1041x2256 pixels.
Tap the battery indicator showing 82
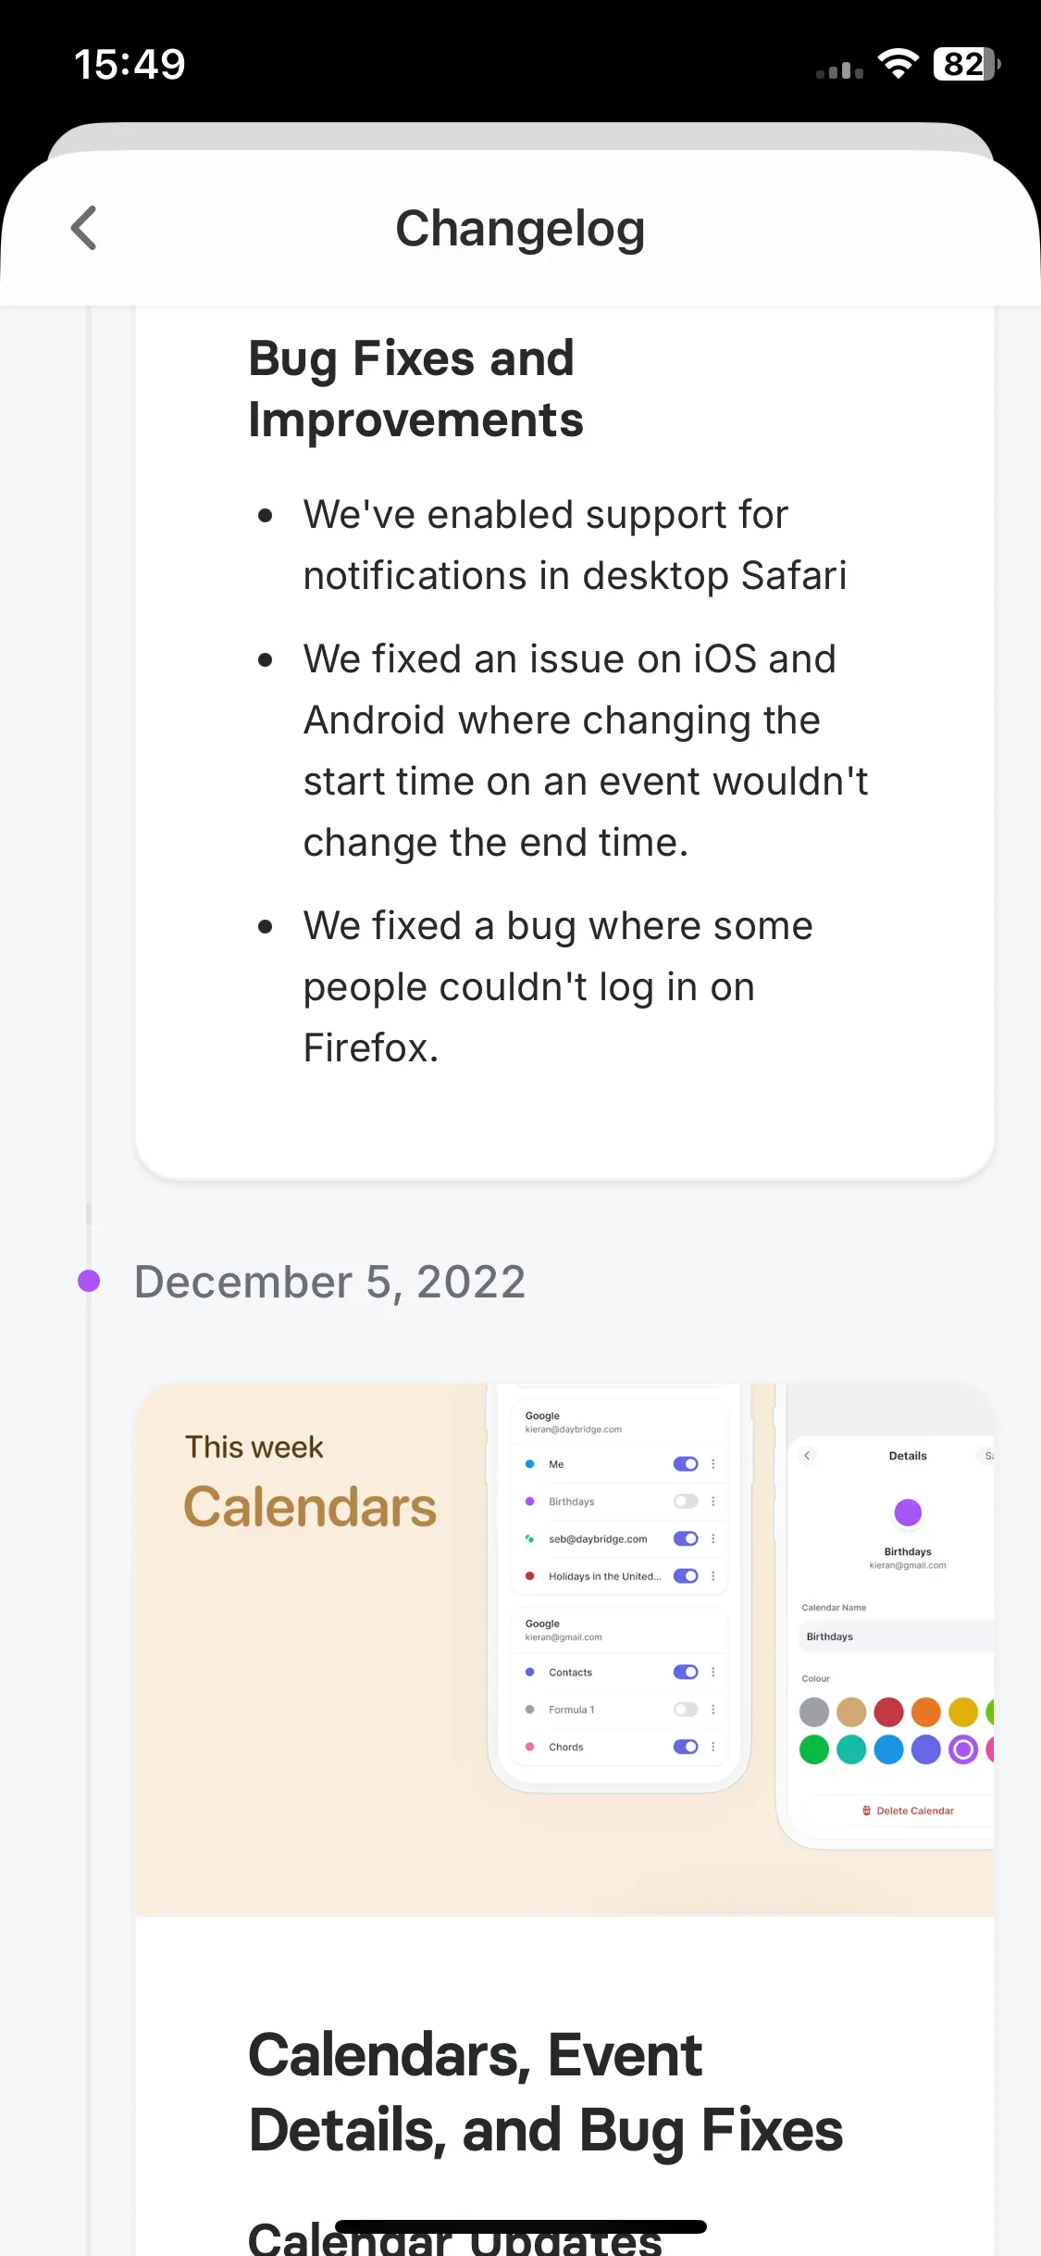tap(967, 64)
